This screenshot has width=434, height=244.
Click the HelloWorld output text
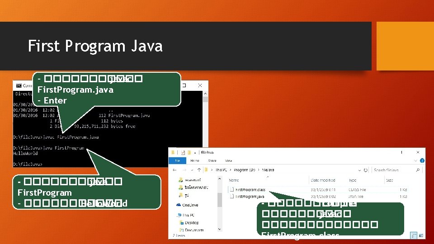tap(25, 154)
